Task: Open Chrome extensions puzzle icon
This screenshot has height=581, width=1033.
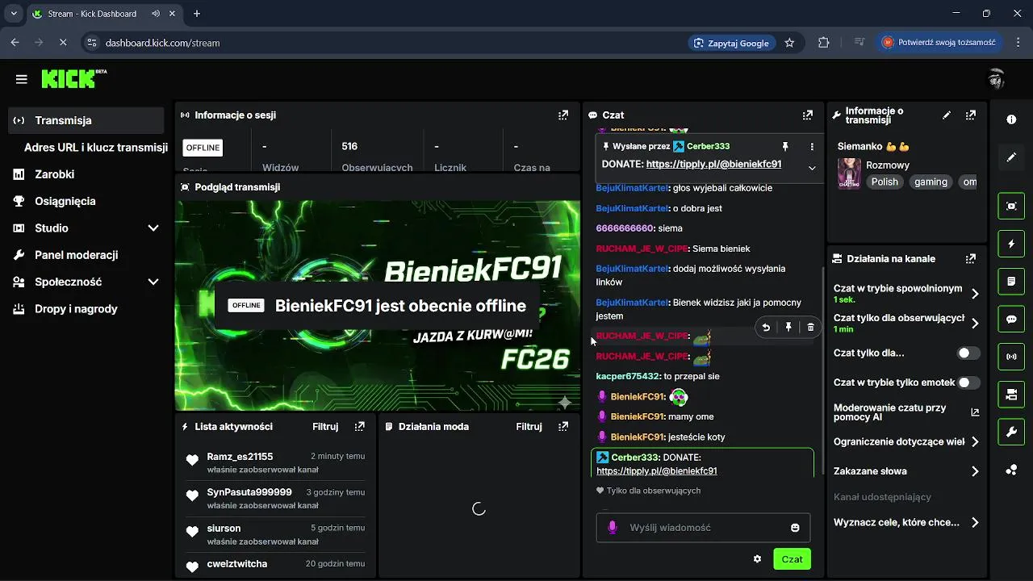Action: 824,43
